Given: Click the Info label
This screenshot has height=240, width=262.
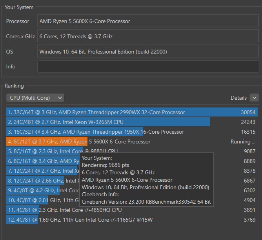Looking at the screenshot, I should pos(11,66).
